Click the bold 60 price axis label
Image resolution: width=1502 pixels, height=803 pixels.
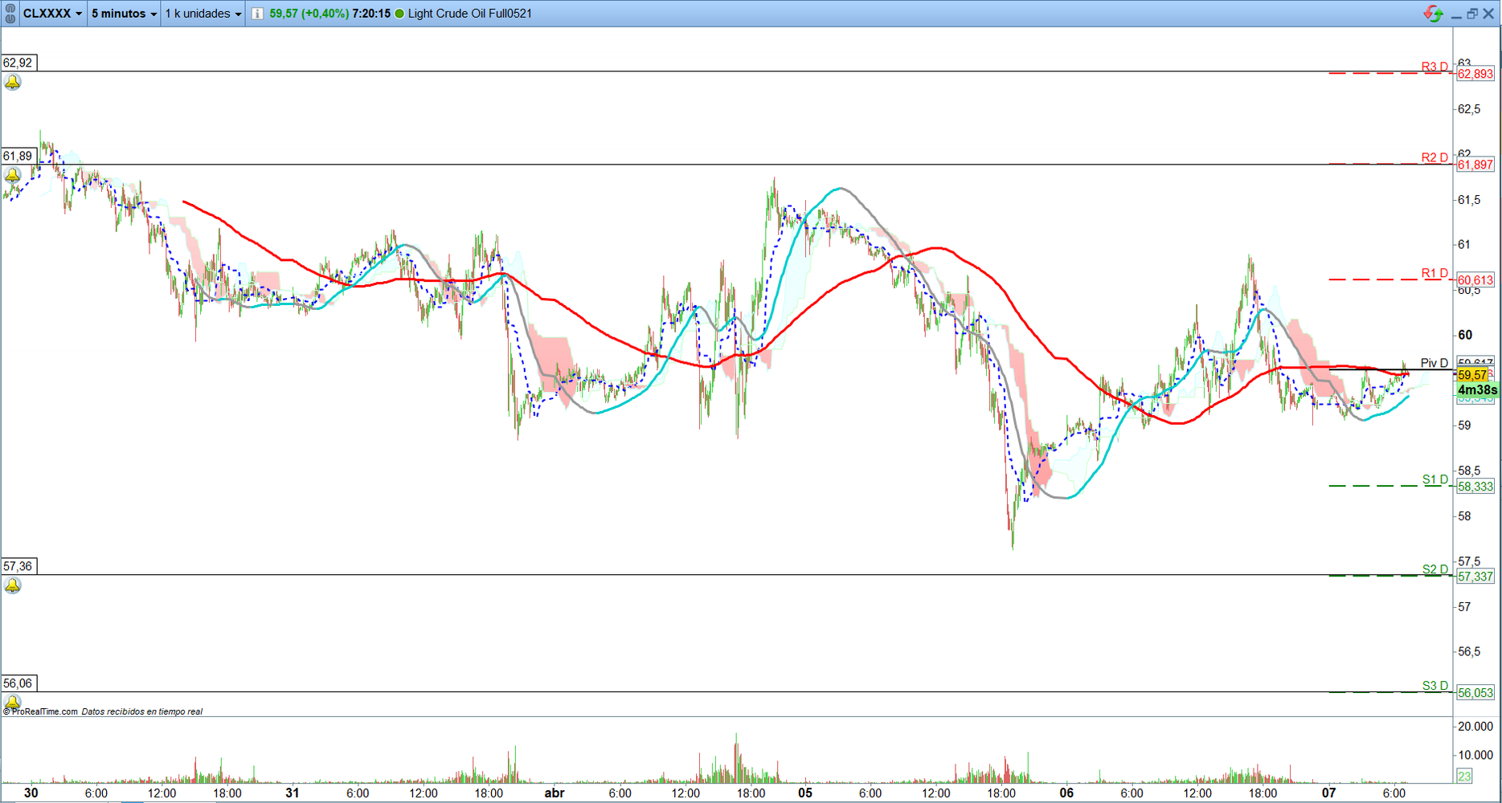tap(1465, 335)
